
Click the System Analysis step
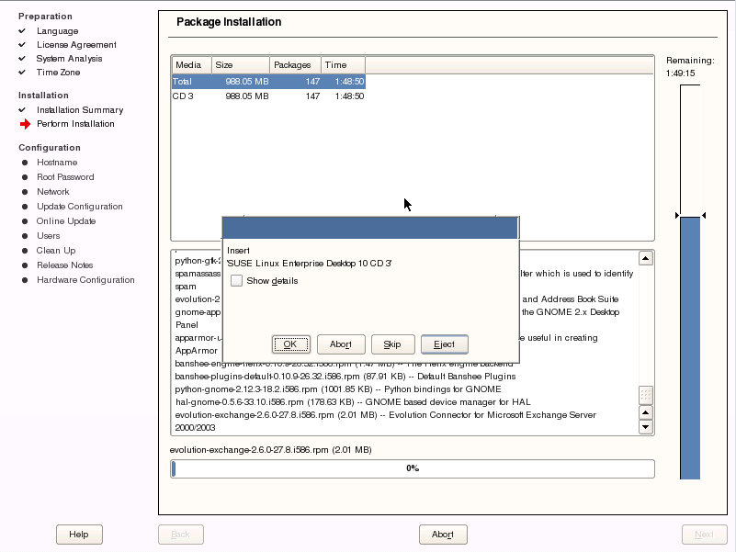tap(70, 58)
